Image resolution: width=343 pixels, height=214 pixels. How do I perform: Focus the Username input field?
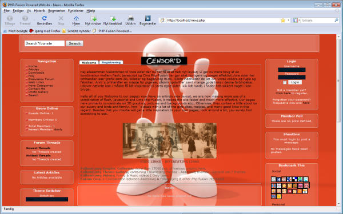(x=292, y=70)
